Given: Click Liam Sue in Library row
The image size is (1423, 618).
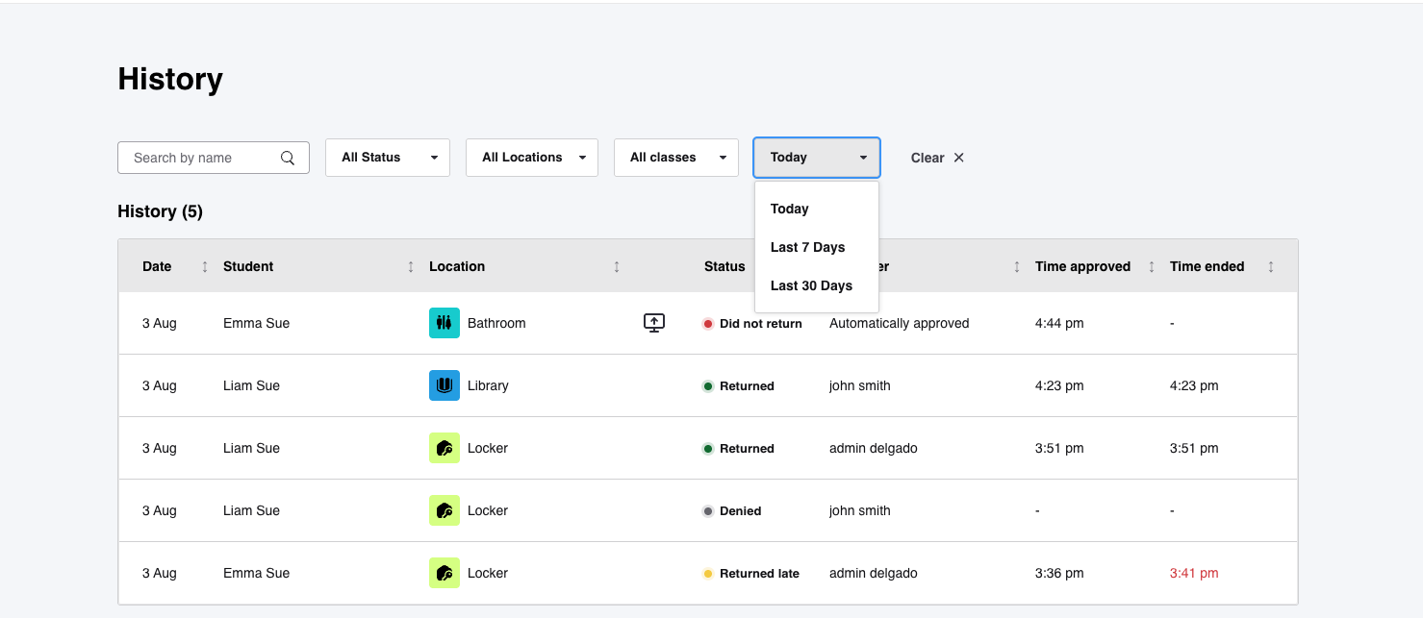Looking at the screenshot, I should click(251, 385).
